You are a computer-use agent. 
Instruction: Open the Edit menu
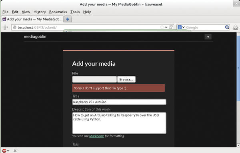tap(15, 12)
